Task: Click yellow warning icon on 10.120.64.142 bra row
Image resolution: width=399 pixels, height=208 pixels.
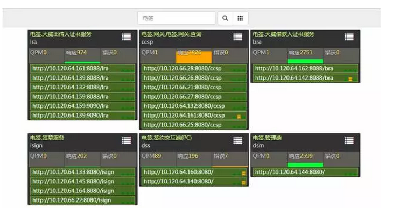Action: [x=350, y=79]
